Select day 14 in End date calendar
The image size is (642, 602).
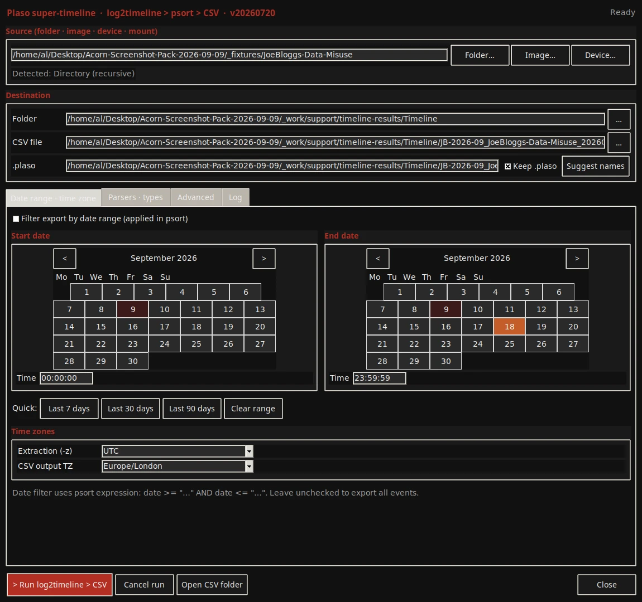(x=382, y=327)
